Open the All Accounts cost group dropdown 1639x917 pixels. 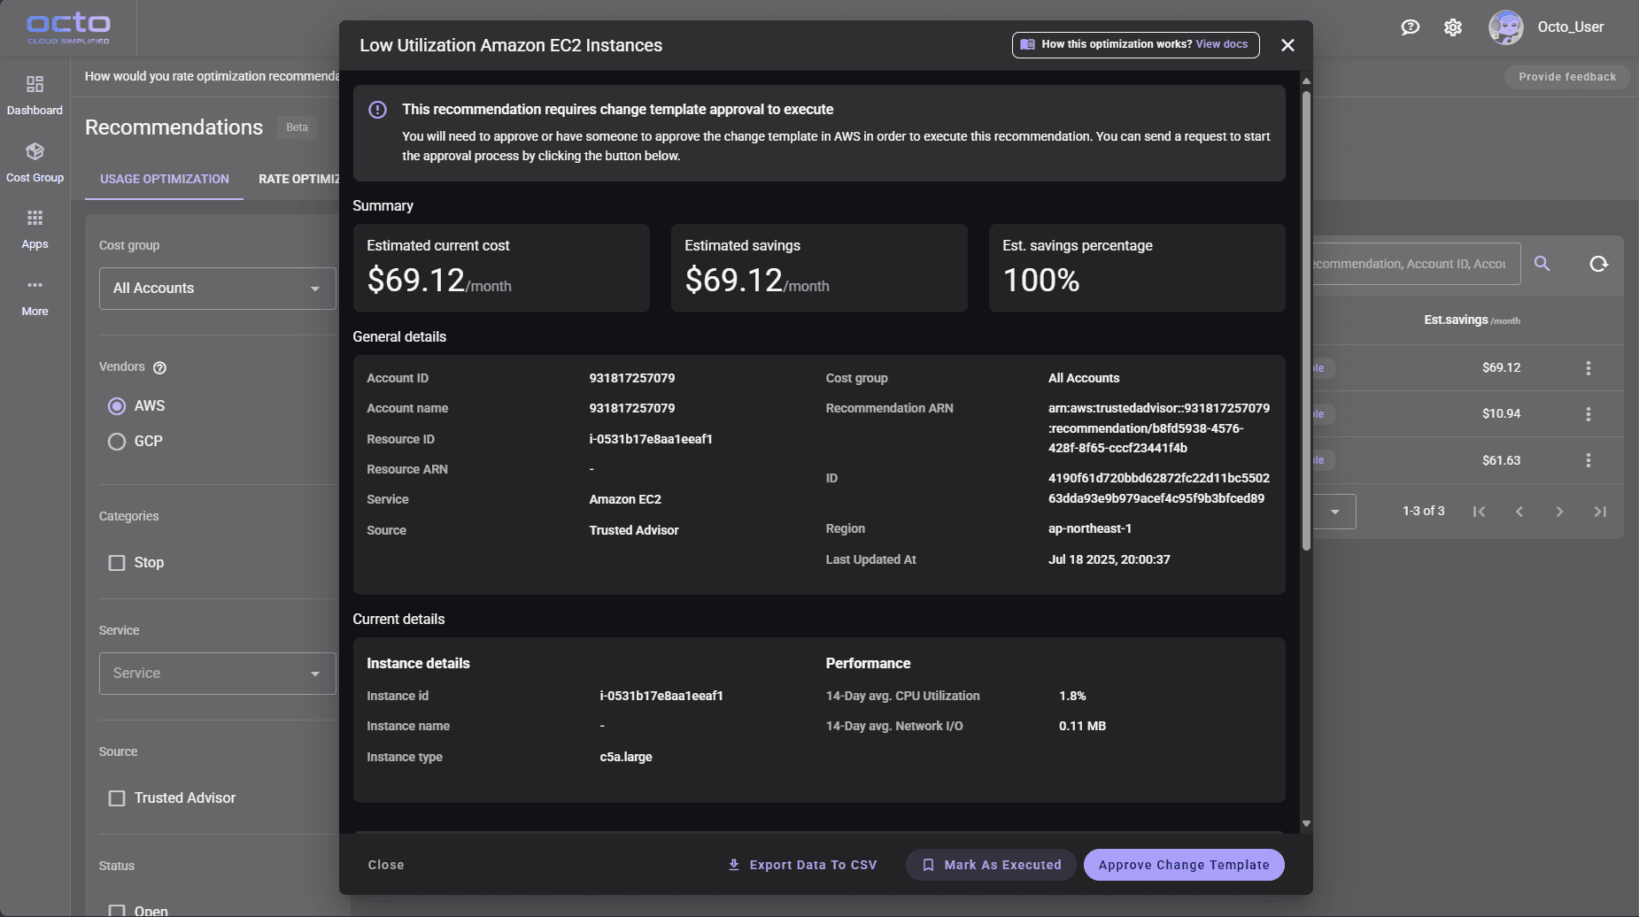[218, 289]
